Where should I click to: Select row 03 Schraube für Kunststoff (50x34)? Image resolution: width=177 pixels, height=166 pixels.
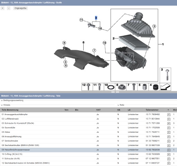point(88,123)
